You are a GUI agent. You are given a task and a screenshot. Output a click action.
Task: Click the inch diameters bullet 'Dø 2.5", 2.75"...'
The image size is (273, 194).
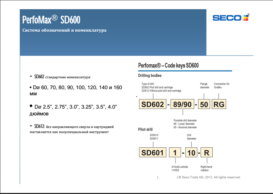click(x=73, y=110)
